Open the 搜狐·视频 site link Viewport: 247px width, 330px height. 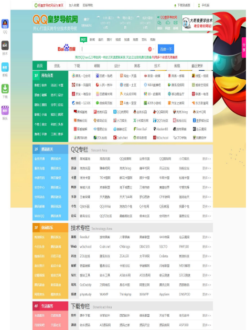(200, 76)
